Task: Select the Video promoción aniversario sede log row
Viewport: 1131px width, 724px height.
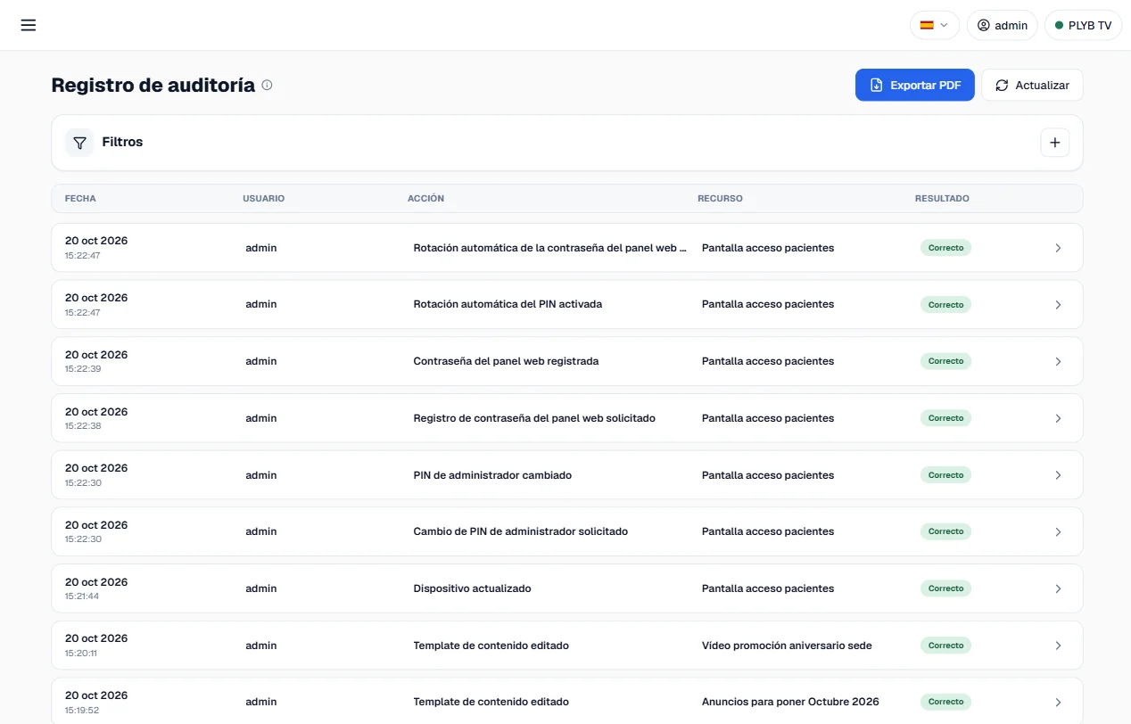Action: (567, 646)
